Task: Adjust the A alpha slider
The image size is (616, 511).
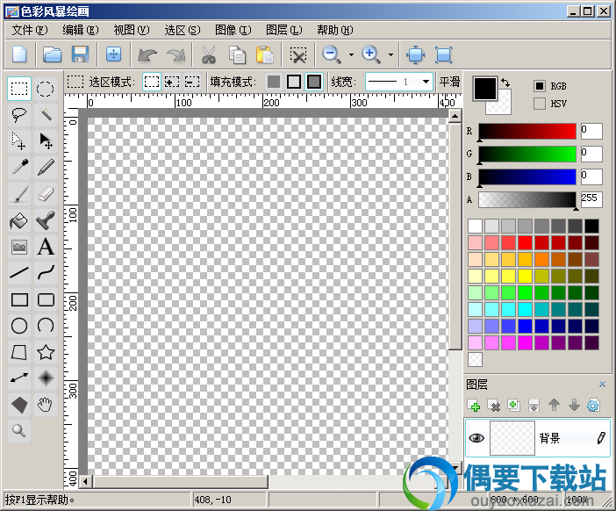Action: (x=527, y=199)
